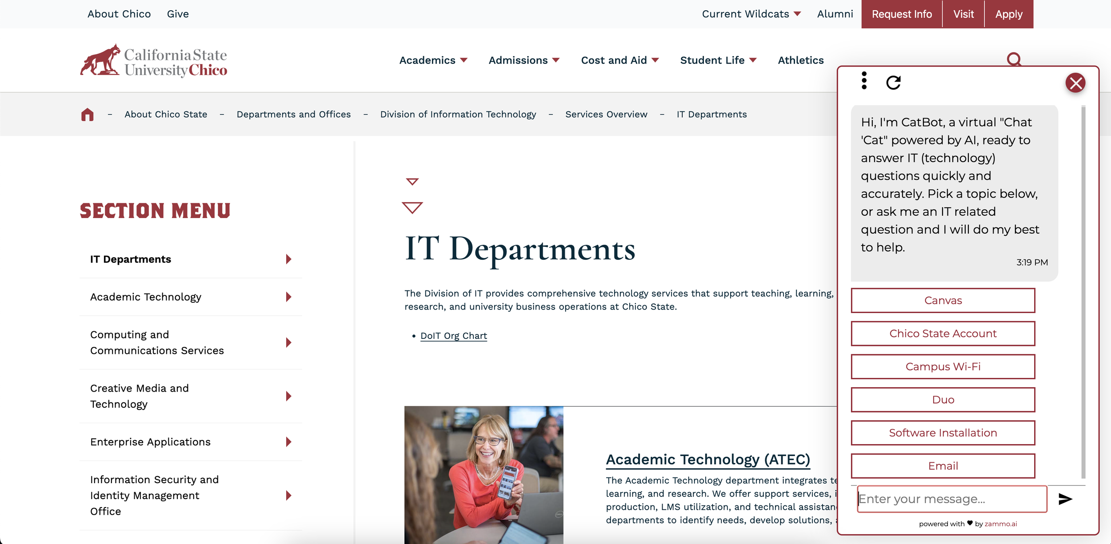
Task: Open the Cost and Aid dropdown
Action: pos(619,60)
